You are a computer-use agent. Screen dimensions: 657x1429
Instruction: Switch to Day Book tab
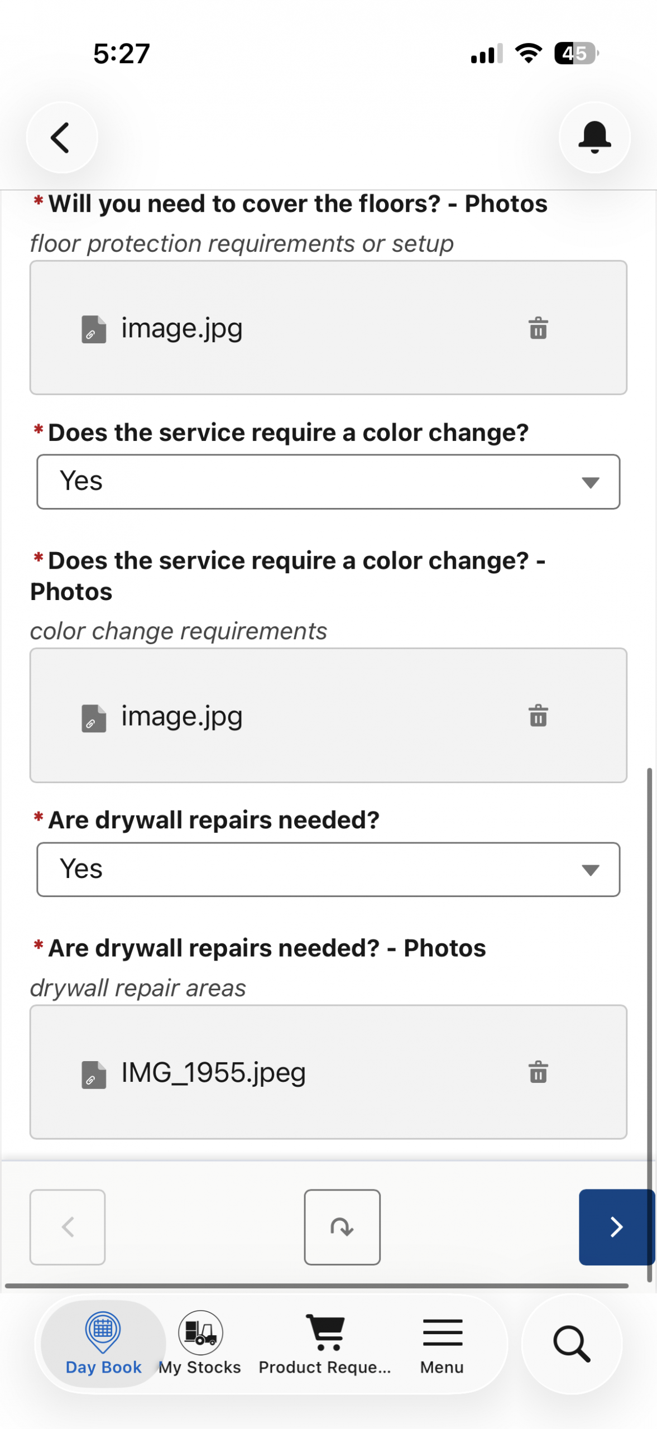(103, 1344)
